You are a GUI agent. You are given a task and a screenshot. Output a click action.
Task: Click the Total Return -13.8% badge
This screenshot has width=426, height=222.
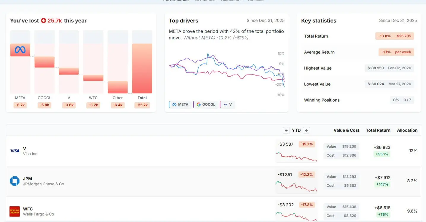point(395,36)
